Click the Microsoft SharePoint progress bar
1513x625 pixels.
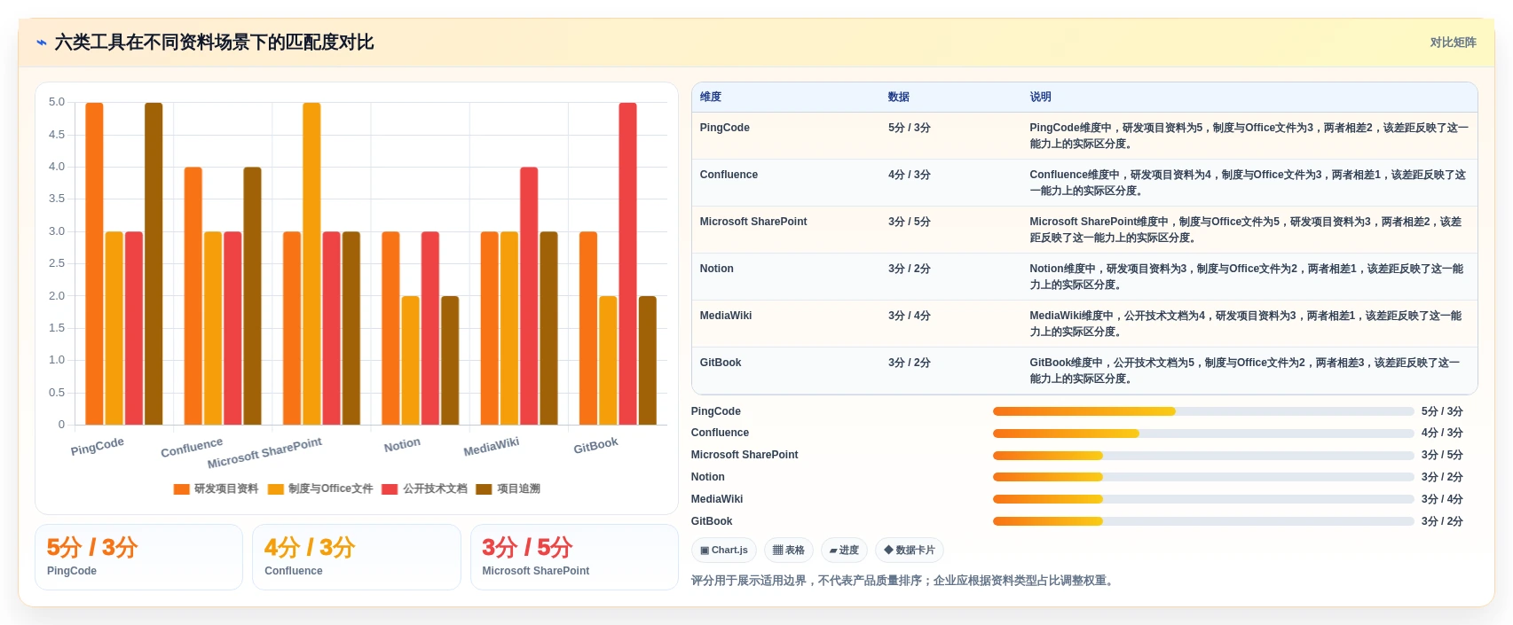[x=1203, y=456]
